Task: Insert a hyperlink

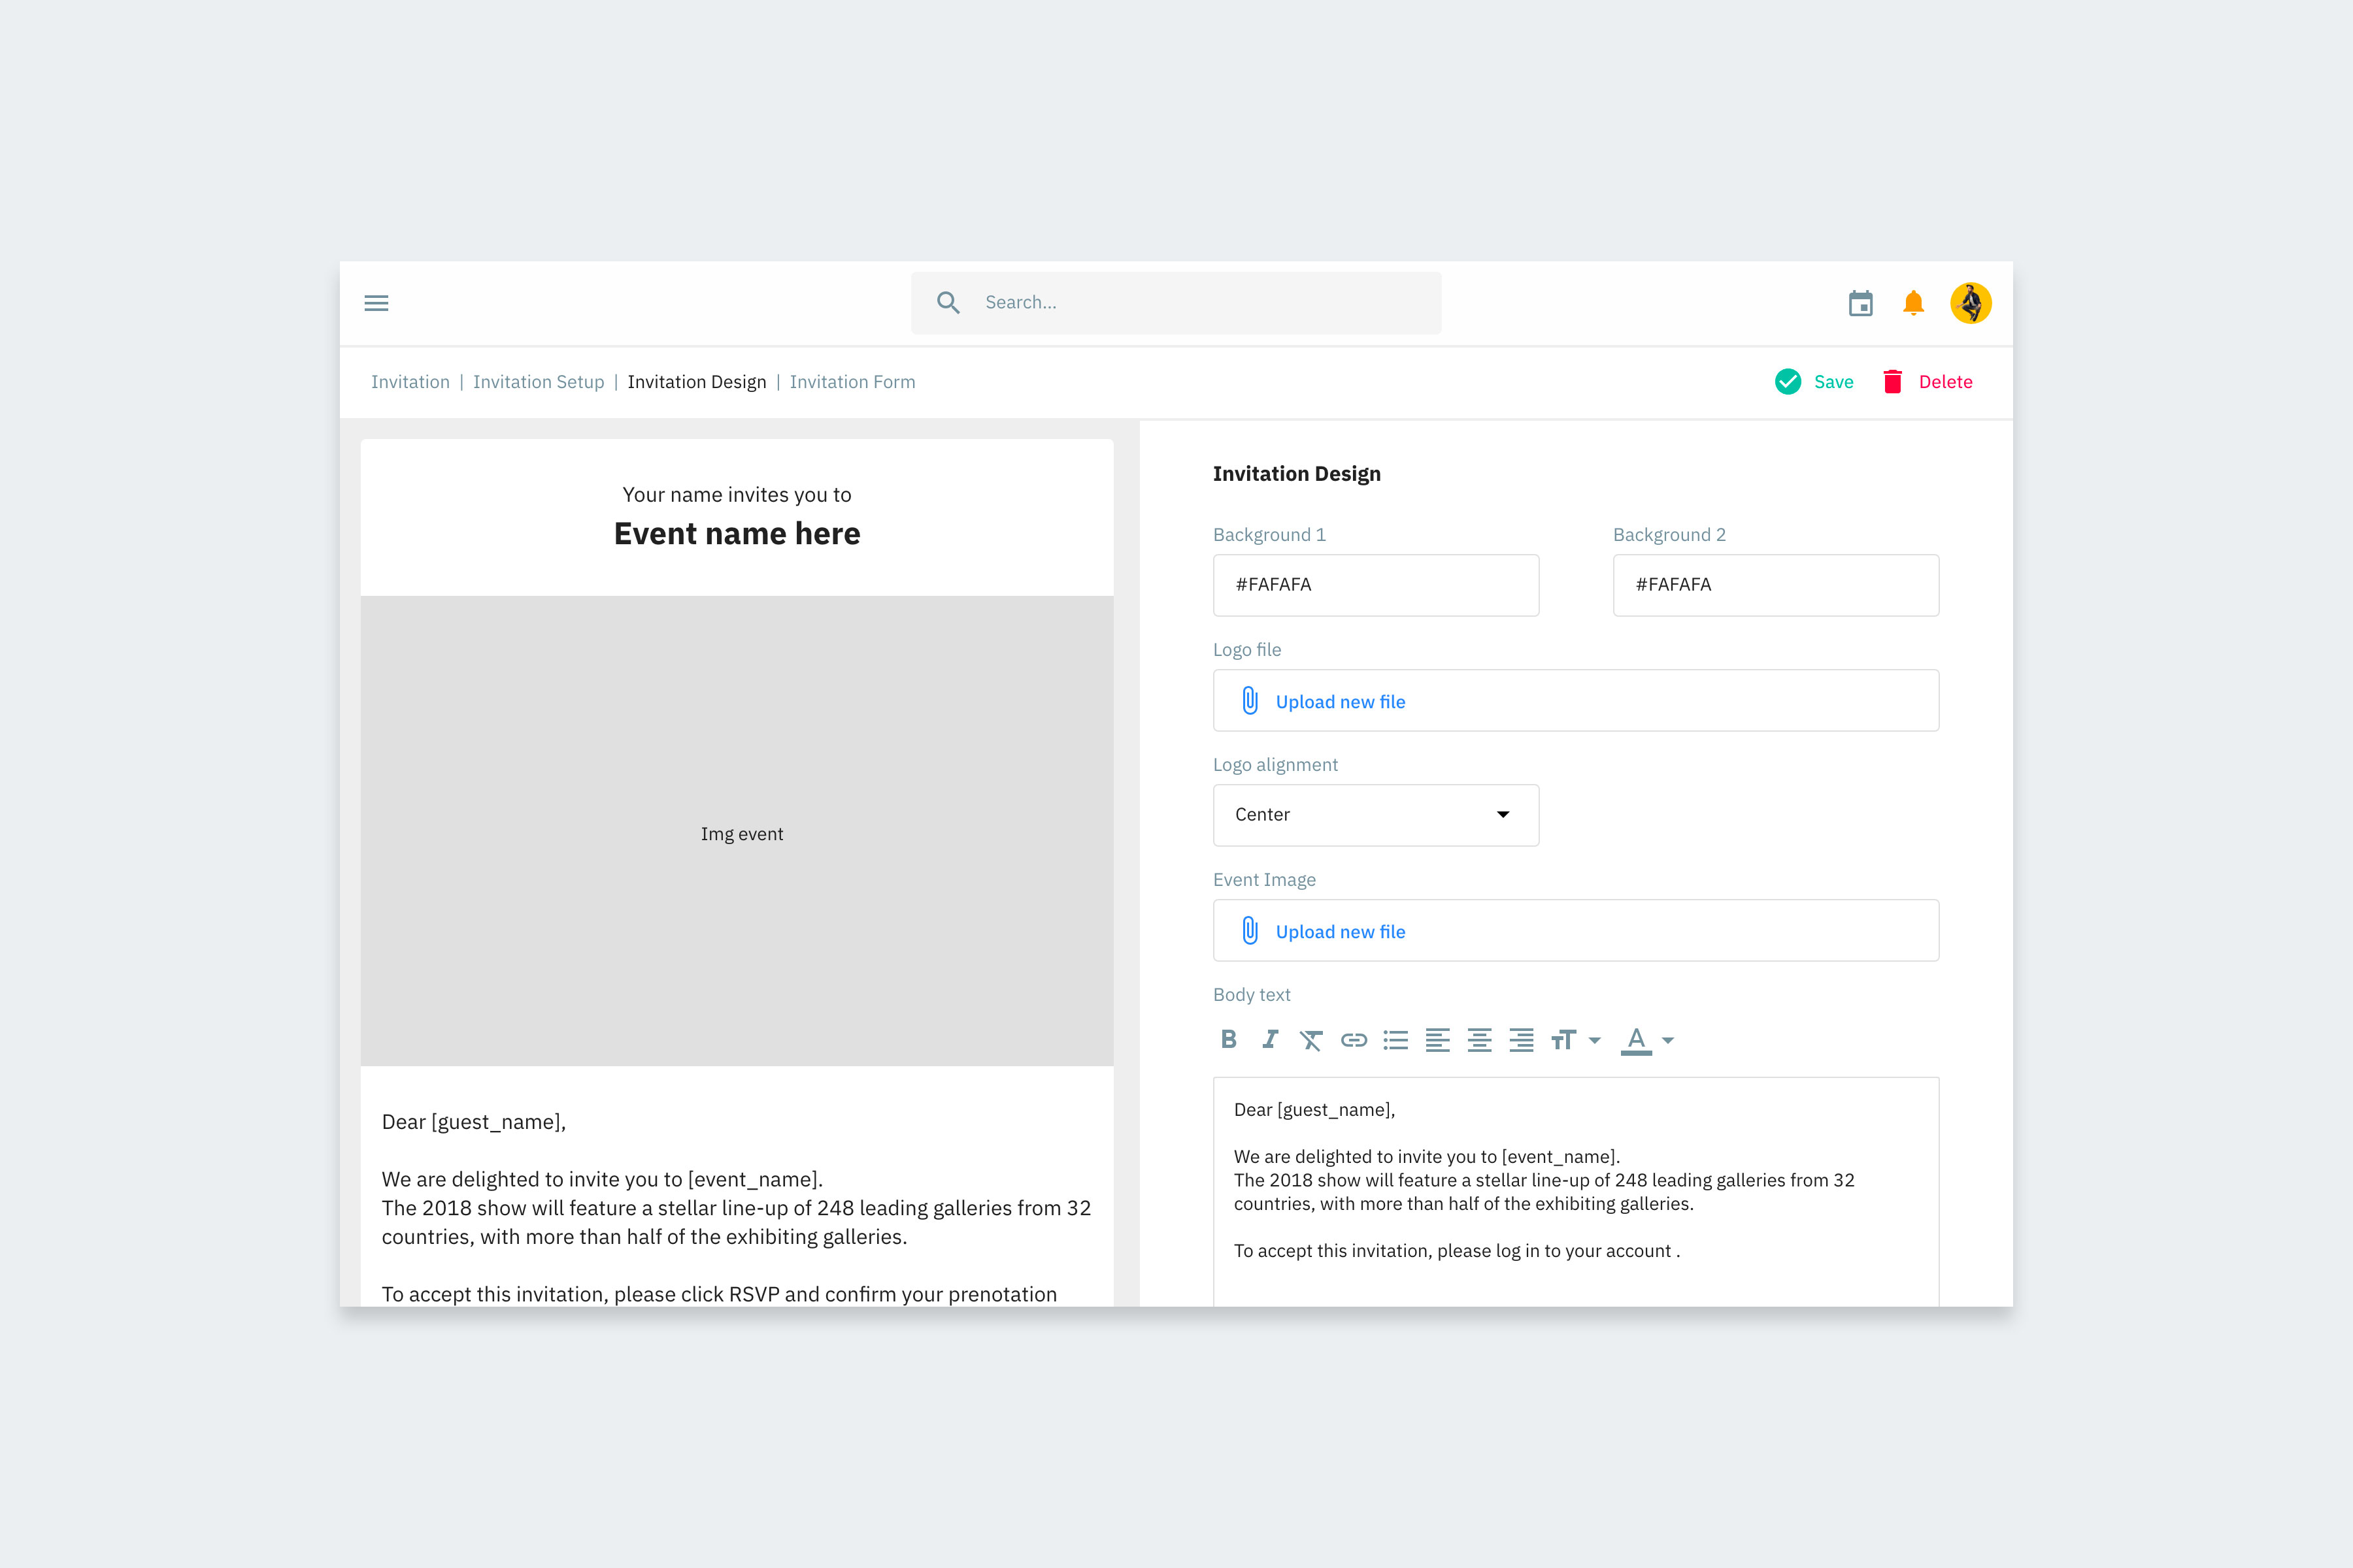Action: point(1354,1040)
